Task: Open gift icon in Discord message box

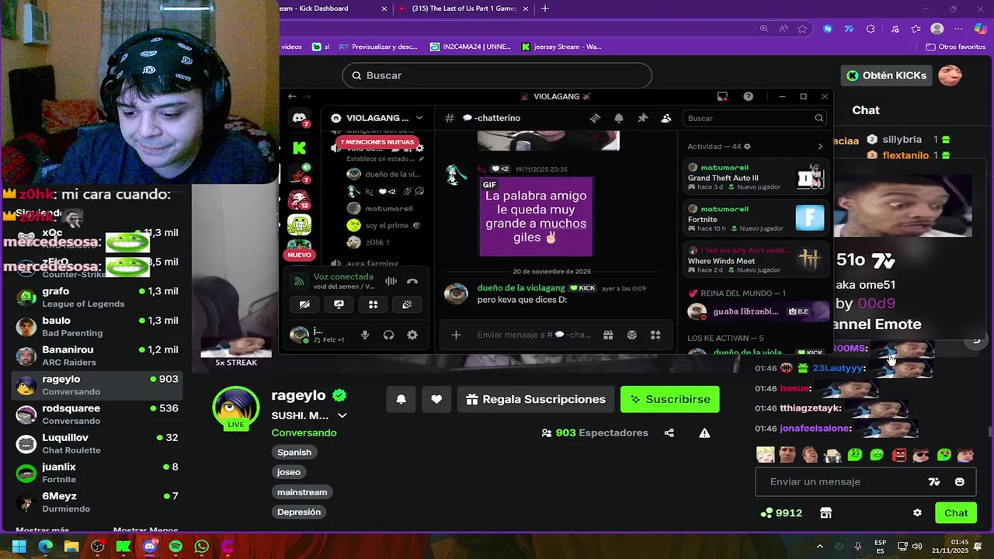Action: (x=608, y=335)
